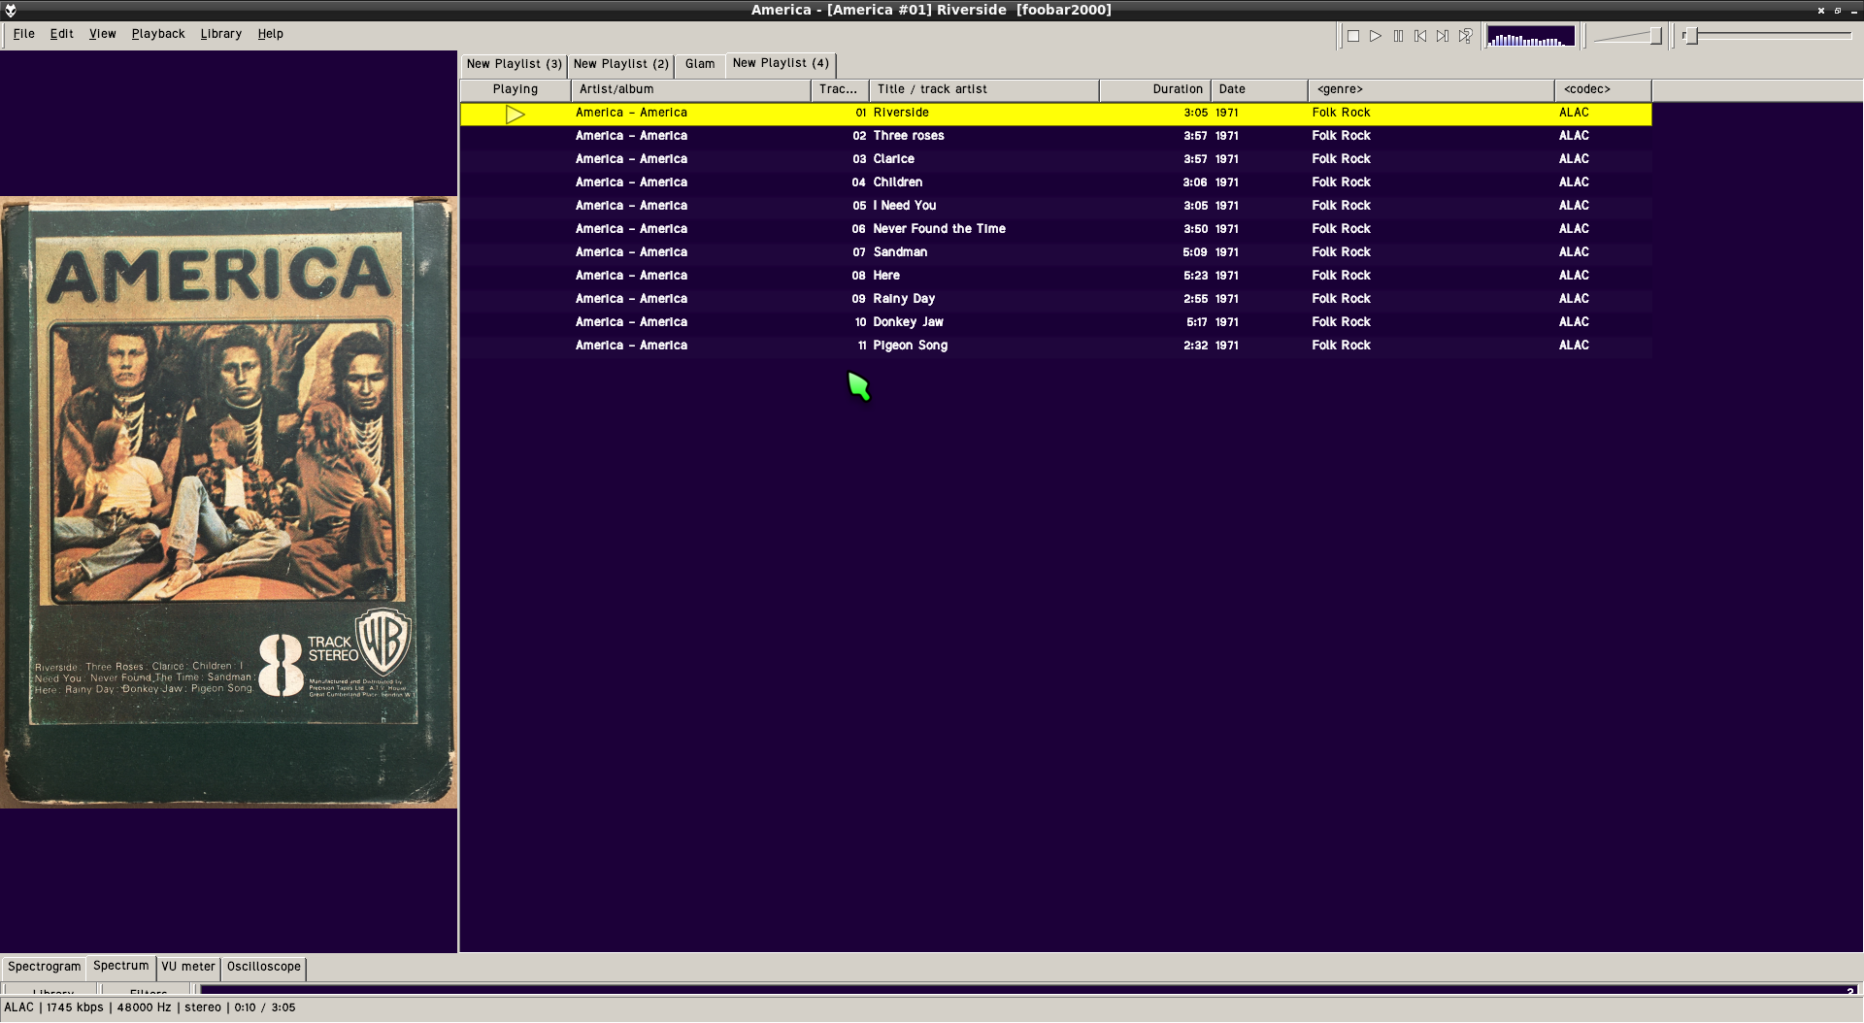Select the track Pigeon Song
Image resolution: width=1864 pixels, height=1023 pixels.
tap(1055, 346)
